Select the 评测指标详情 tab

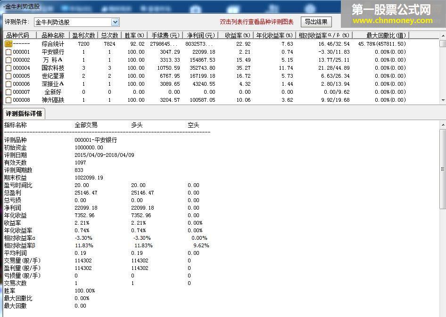pyautogui.click(x=24, y=114)
